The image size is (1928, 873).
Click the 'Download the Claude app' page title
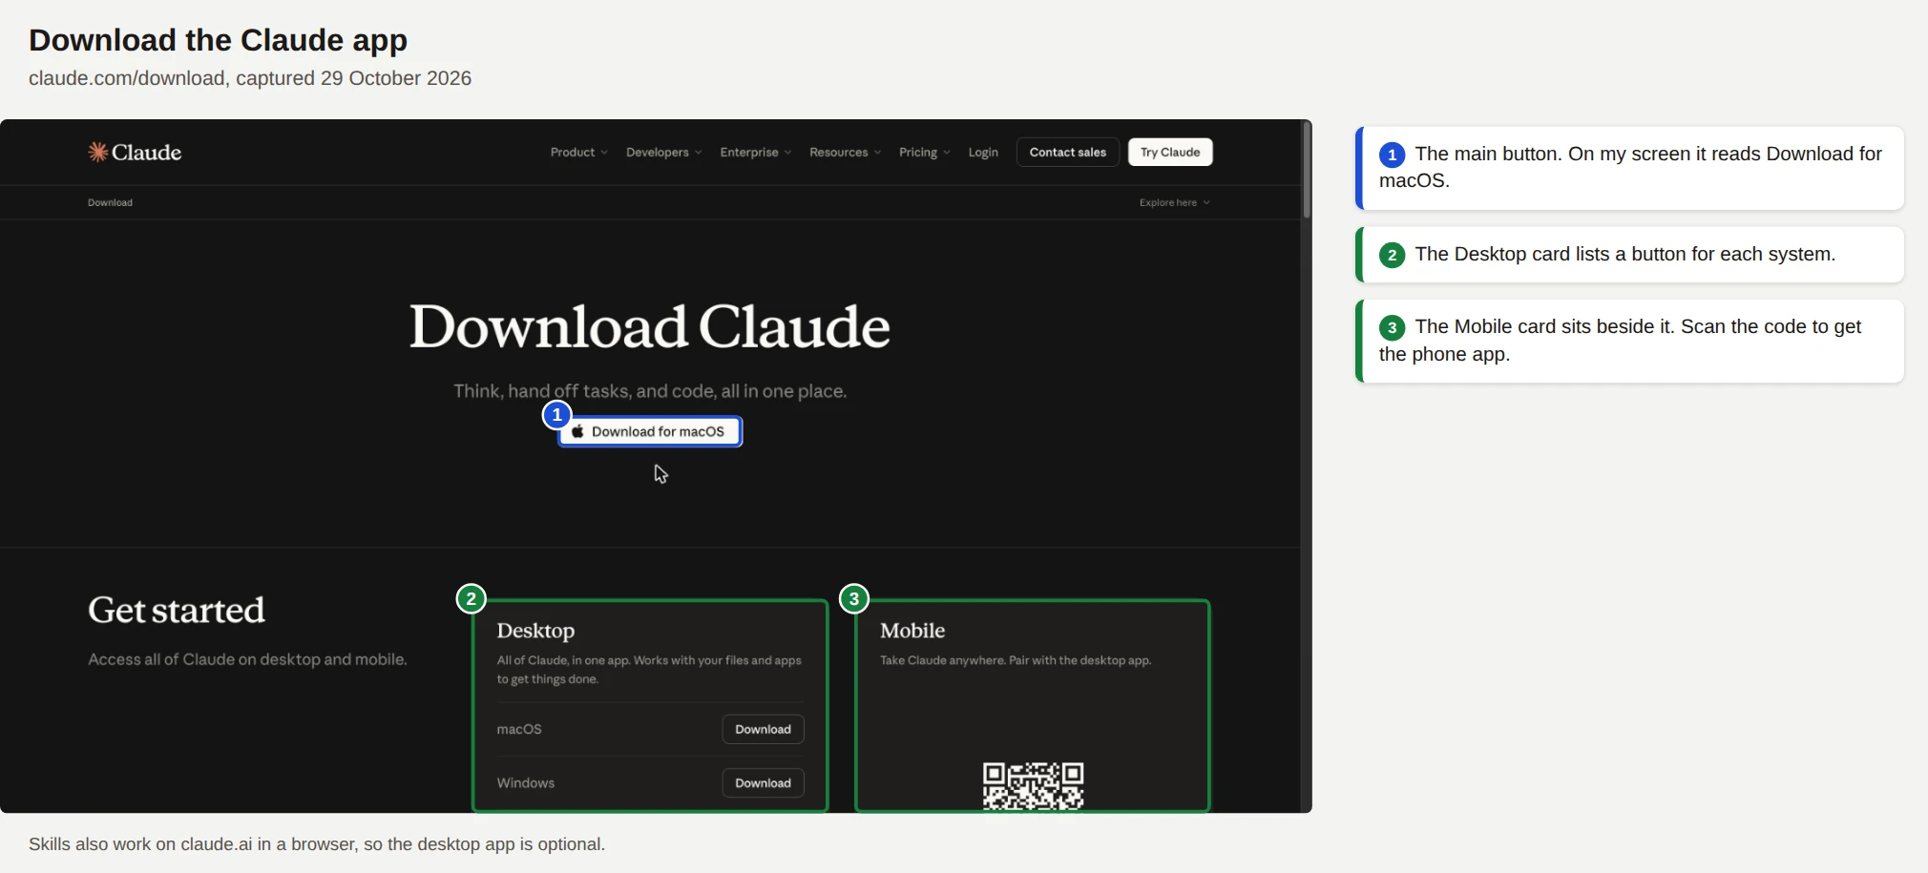tap(218, 40)
